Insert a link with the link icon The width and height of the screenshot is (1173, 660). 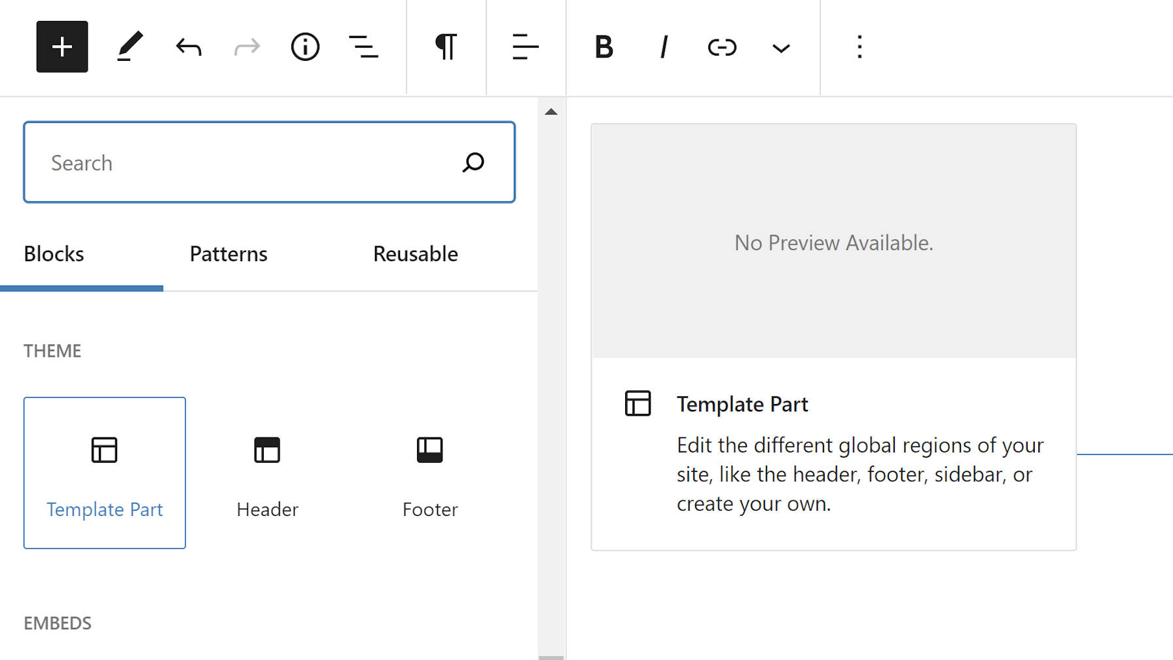point(722,47)
